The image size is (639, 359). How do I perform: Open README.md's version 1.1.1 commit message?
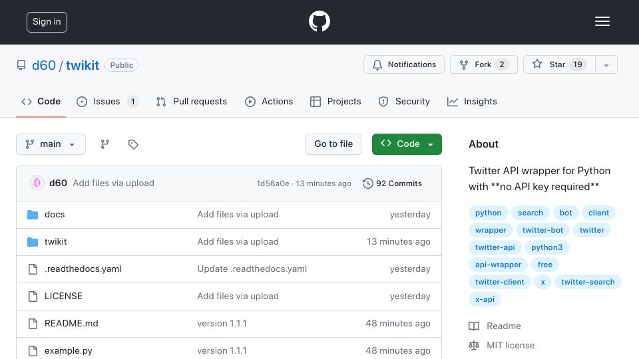pos(222,324)
